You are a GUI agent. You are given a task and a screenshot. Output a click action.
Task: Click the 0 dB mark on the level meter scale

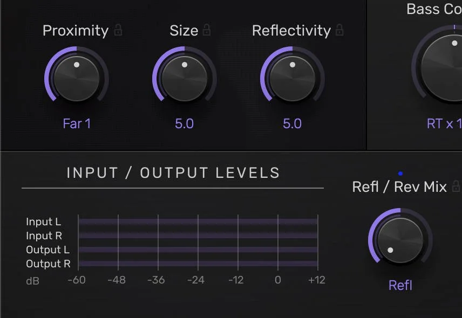click(278, 280)
